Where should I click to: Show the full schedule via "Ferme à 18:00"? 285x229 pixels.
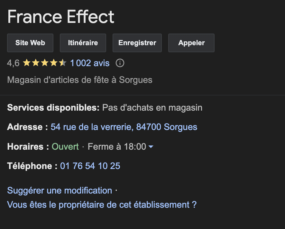coord(117,147)
